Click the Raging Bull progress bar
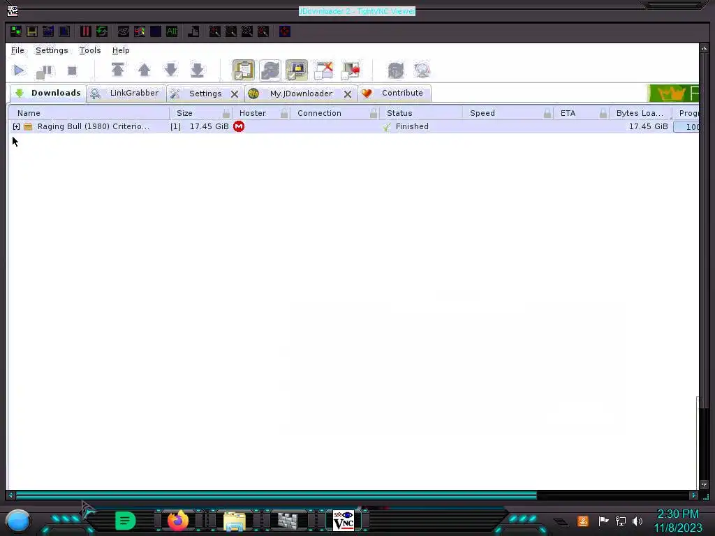The image size is (715, 536). point(686,127)
